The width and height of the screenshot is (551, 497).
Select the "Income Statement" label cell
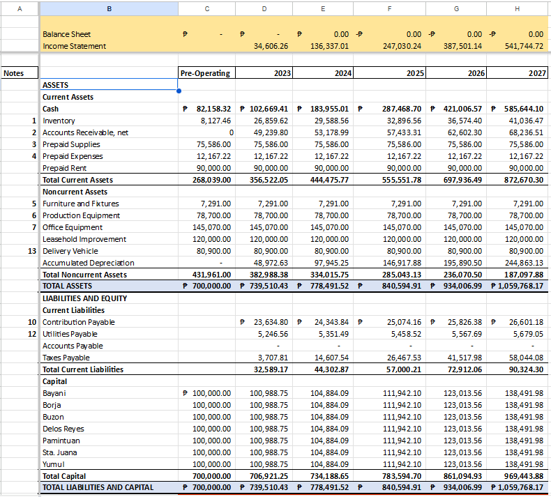(x=75, y=46)
